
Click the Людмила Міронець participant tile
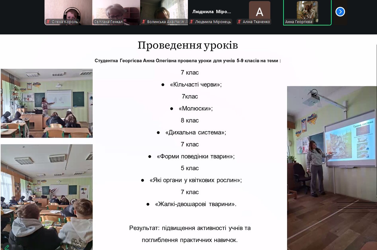tap(212, 12)
